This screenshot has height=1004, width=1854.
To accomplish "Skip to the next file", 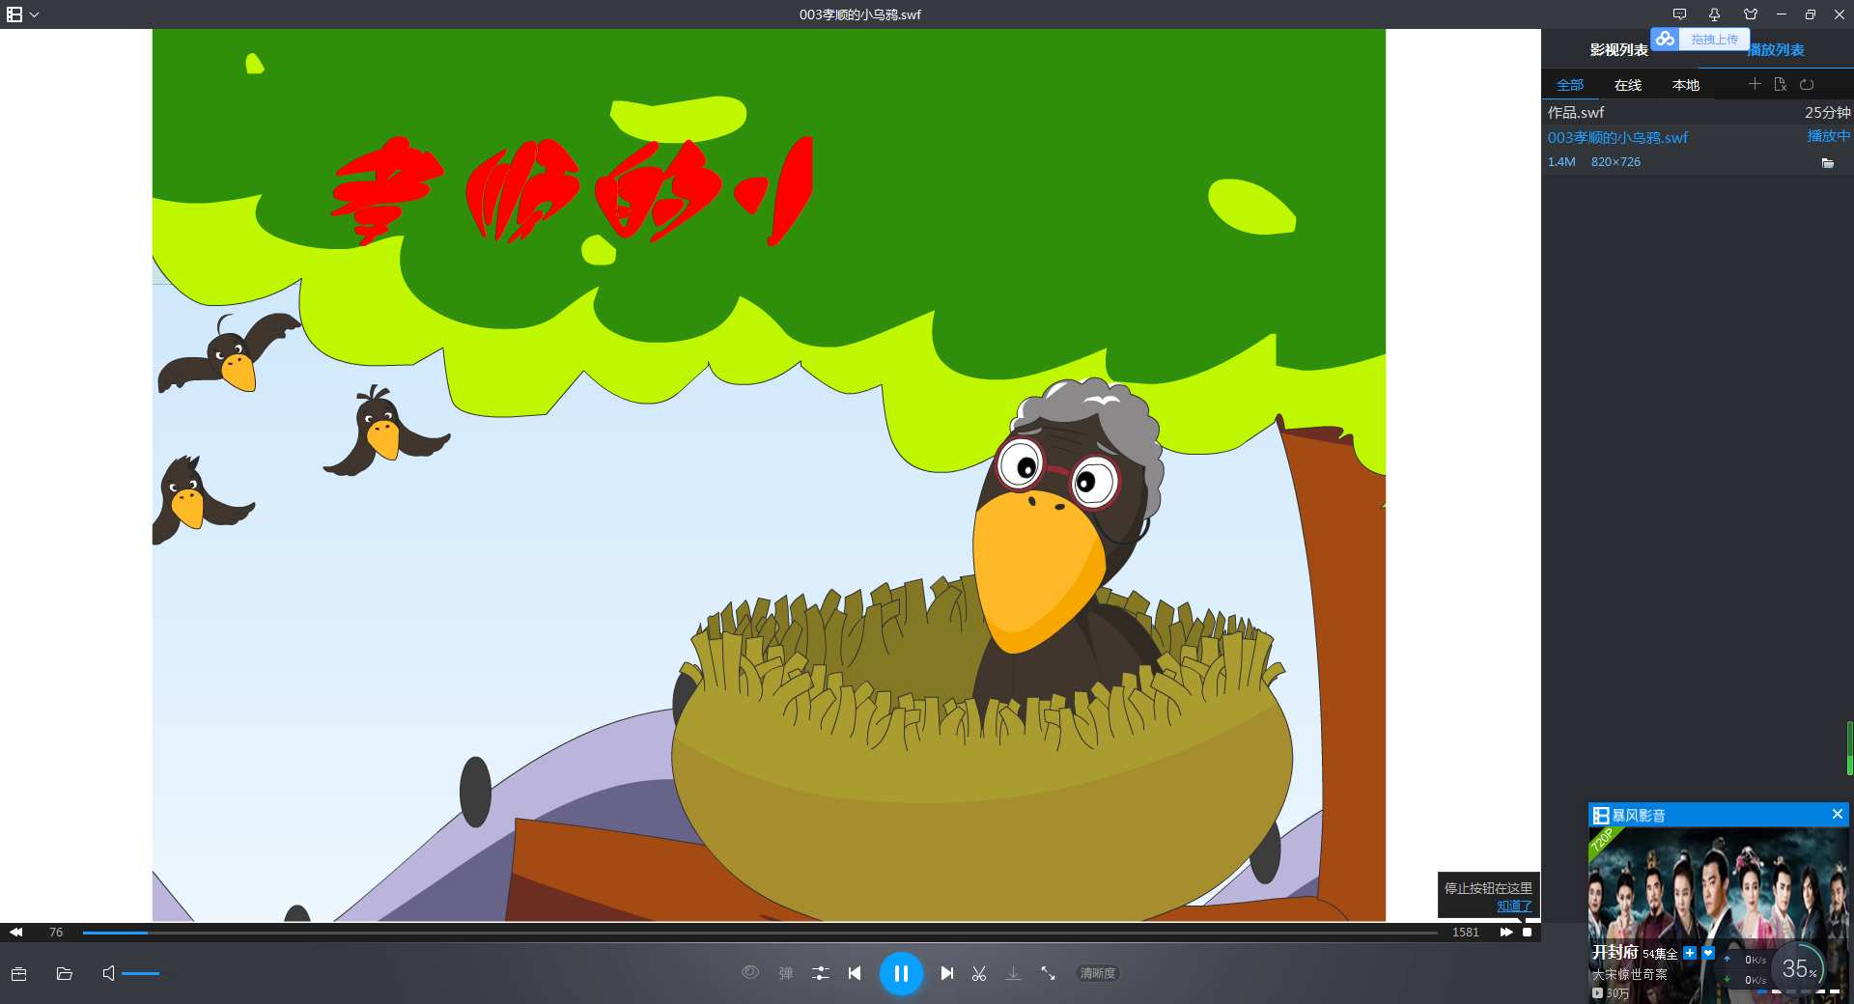I will coord(947,973).
